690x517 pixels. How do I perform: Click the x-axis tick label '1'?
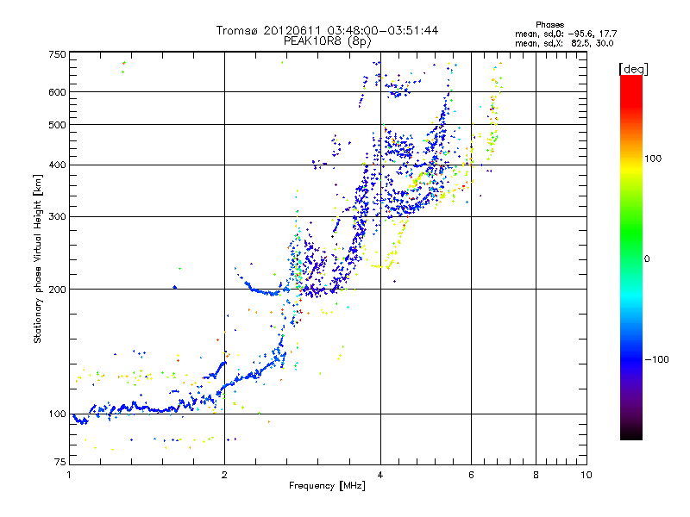click(69, 475)
